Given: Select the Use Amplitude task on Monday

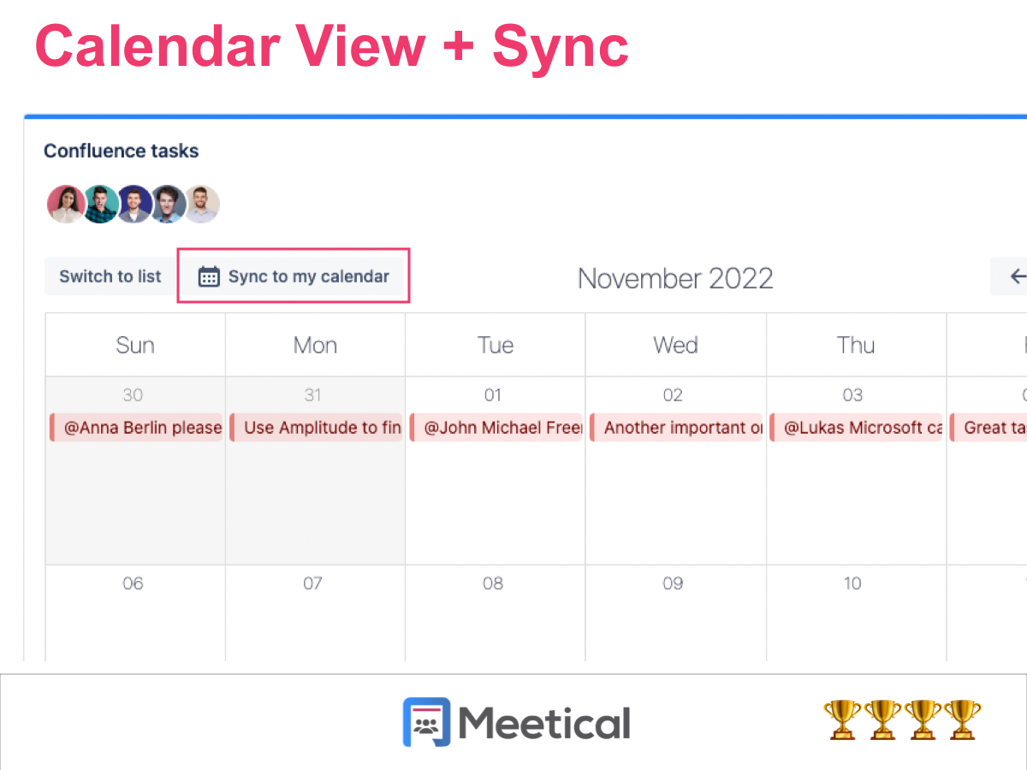Looking at the screenshot, I should click(316, 427).
